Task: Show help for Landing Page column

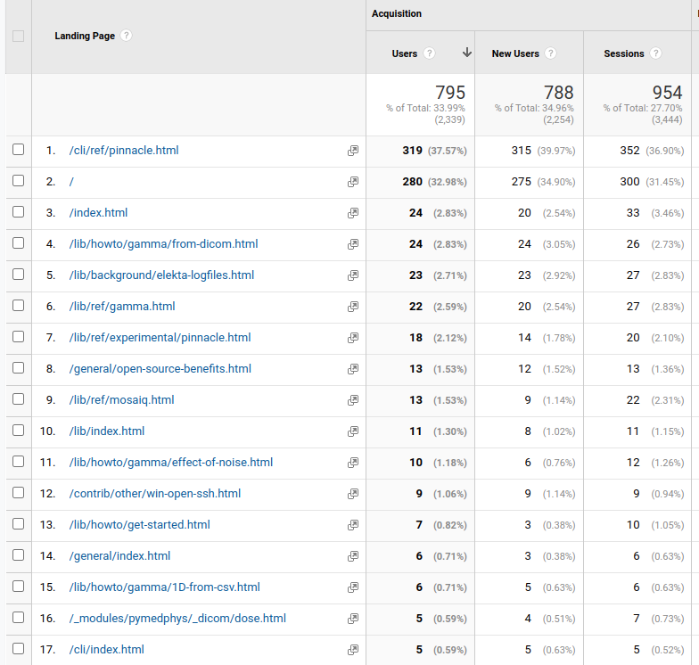Action: (127, 36)
